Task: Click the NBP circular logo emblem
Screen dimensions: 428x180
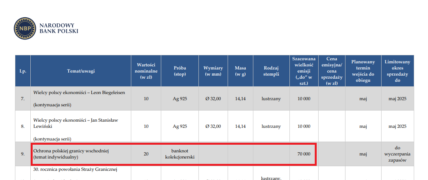Action: [x=25, y=28]
